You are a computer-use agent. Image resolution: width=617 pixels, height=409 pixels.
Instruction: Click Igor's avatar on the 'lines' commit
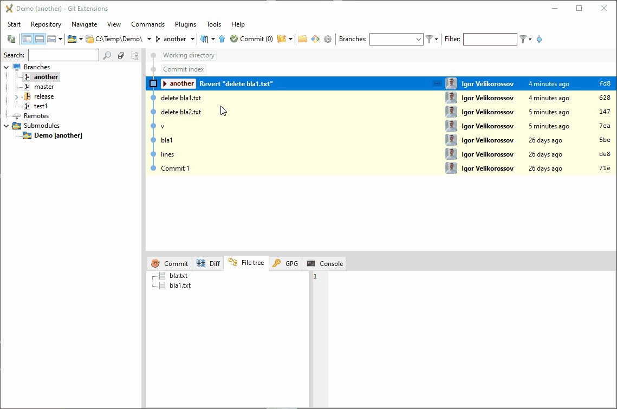click(451, 154)
